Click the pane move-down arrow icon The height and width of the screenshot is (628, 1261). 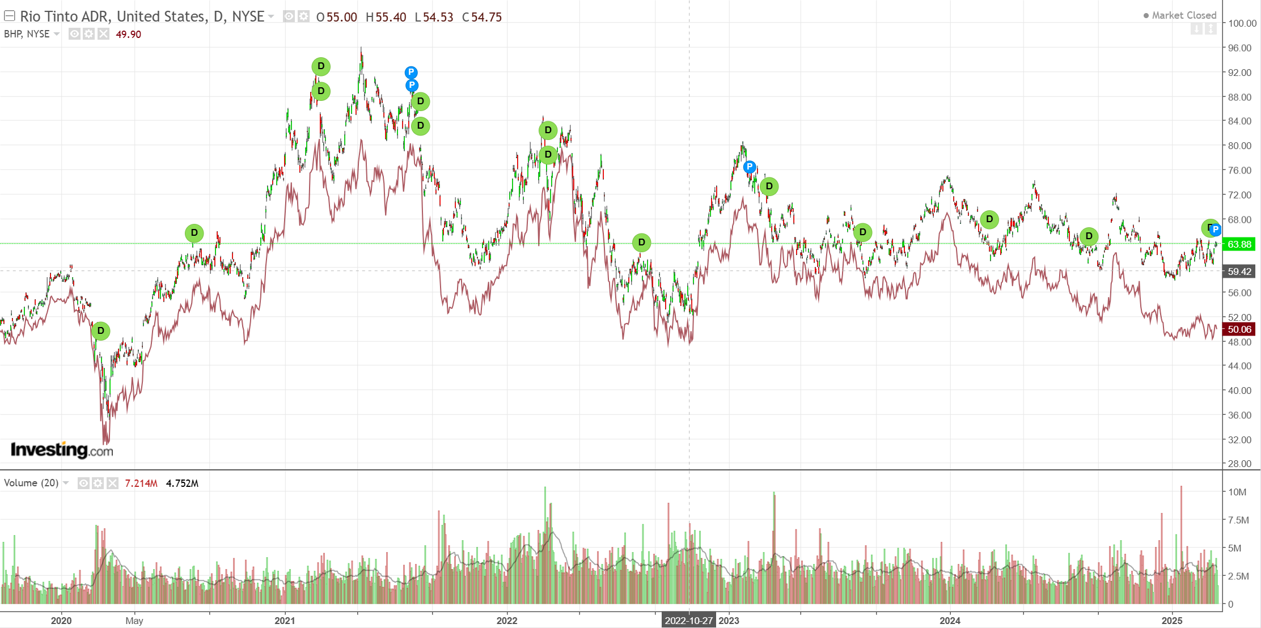point(1196,28)
